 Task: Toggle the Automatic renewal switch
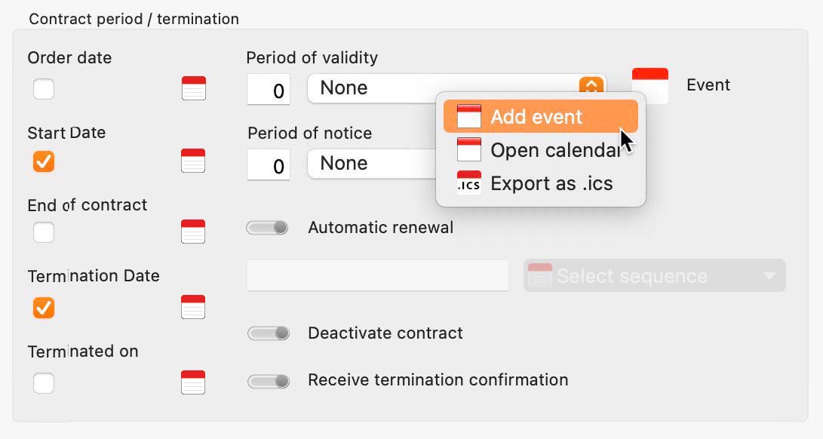click(x=267, y=227)
